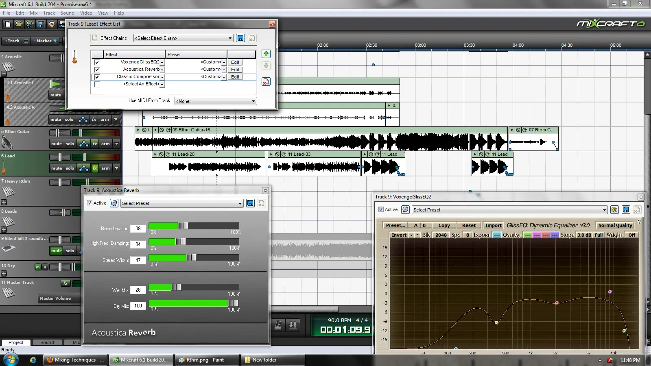
Task: Open fx on the Master Track
Action: [66, 283]
